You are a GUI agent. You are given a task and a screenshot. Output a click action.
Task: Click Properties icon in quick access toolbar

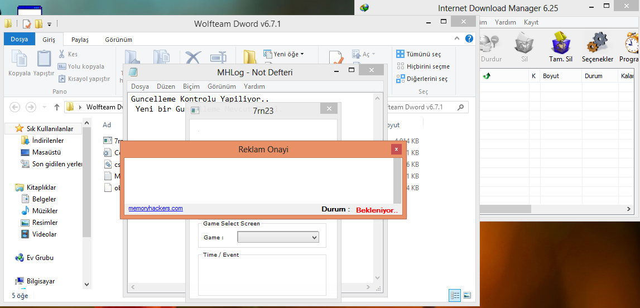pyautogui.click(x=27, y=23)
